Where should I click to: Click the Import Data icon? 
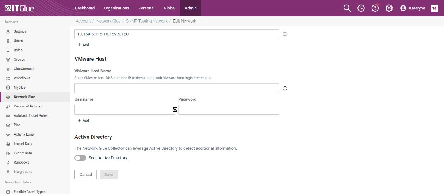(x=8, y=144)
